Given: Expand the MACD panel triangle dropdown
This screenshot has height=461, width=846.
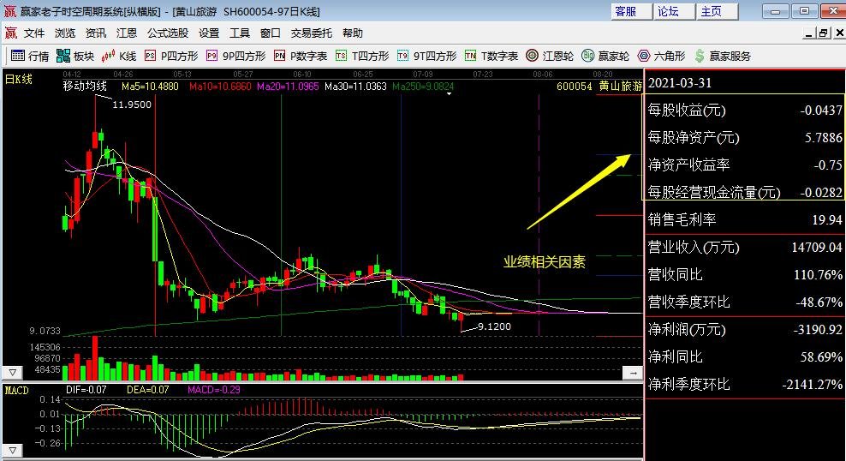Looking at the screenshot, I should point(12,450).
